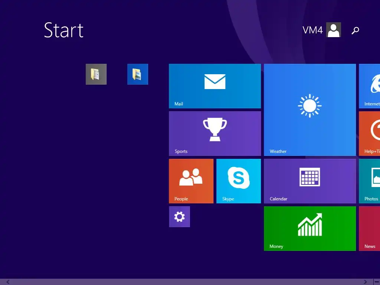The image size is (380, 285).
Task: Click the search magnifier icon
Action: click(355, 30)
